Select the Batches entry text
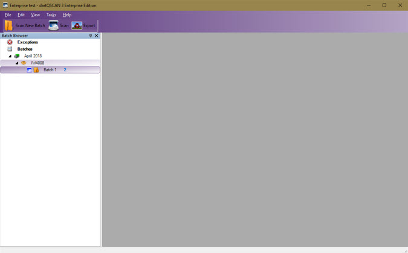The image size is (408, 253). pos(25,49)
